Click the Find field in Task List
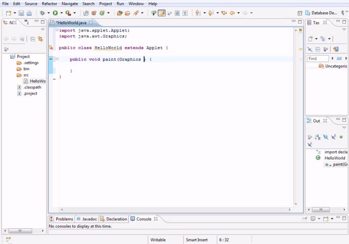This screenshot has width=349, height=244. (317, 58)
